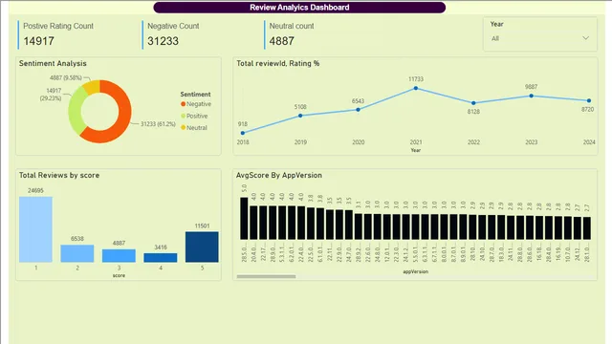
Task: Click the score 4 bar showing 3416
Action: pyautogui.click(x=161, y=258)
